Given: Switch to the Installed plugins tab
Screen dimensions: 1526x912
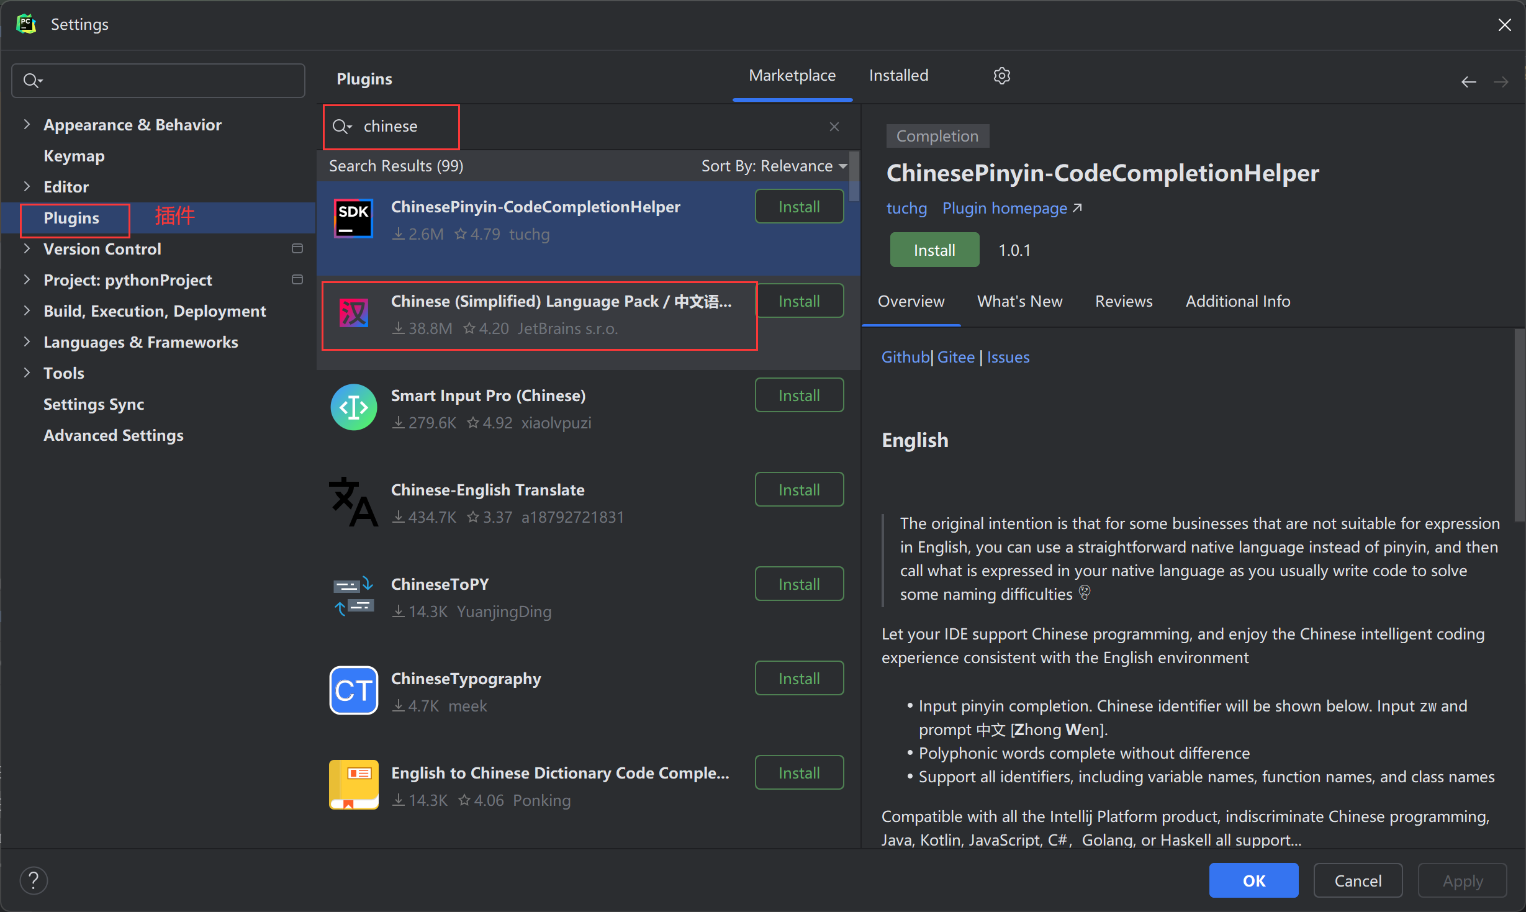Looking at the screenshot, I should coord(898,76).
